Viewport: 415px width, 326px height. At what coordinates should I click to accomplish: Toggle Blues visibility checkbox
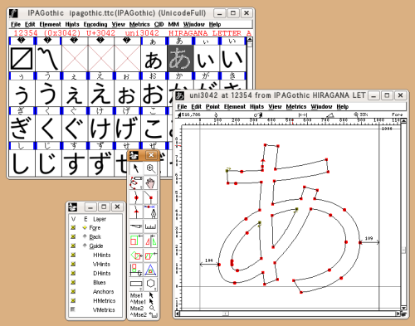tap(73, 282)
